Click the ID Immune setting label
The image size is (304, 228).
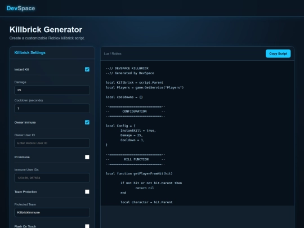click(x=22, y=157)
